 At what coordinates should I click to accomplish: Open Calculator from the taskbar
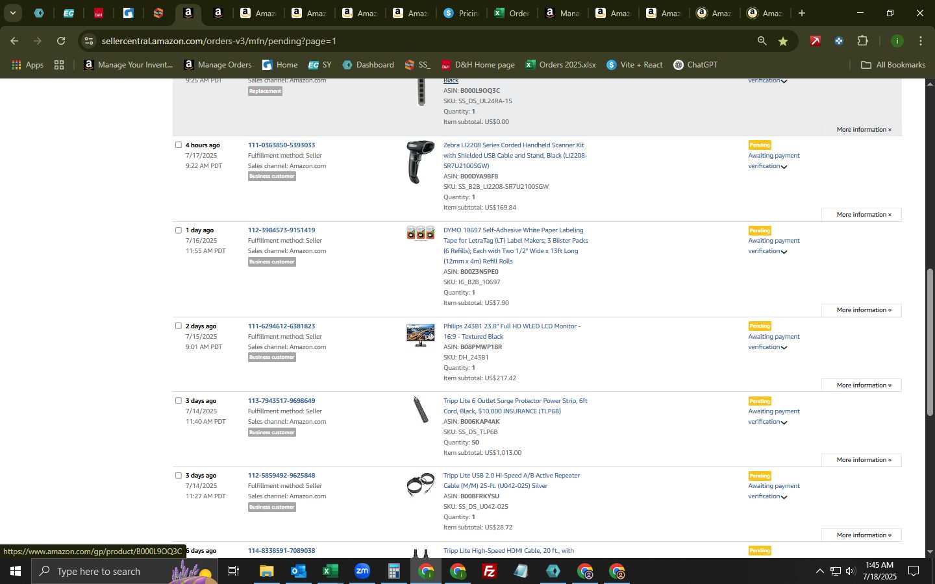coord(393,571)
